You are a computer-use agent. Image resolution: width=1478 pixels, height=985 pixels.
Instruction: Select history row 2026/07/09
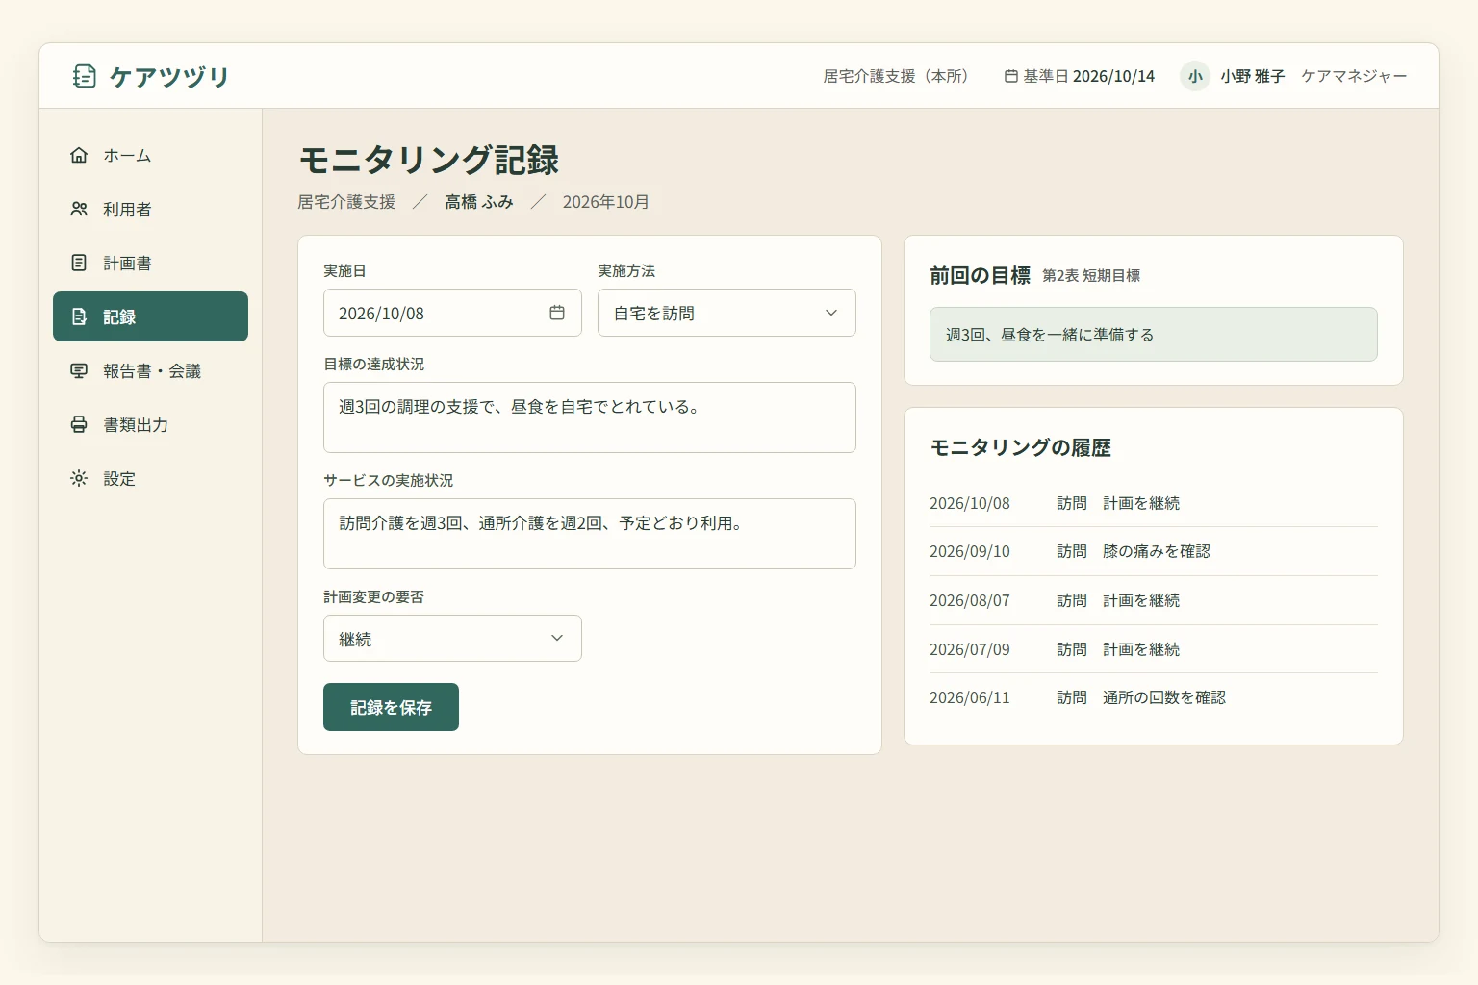1154,649
